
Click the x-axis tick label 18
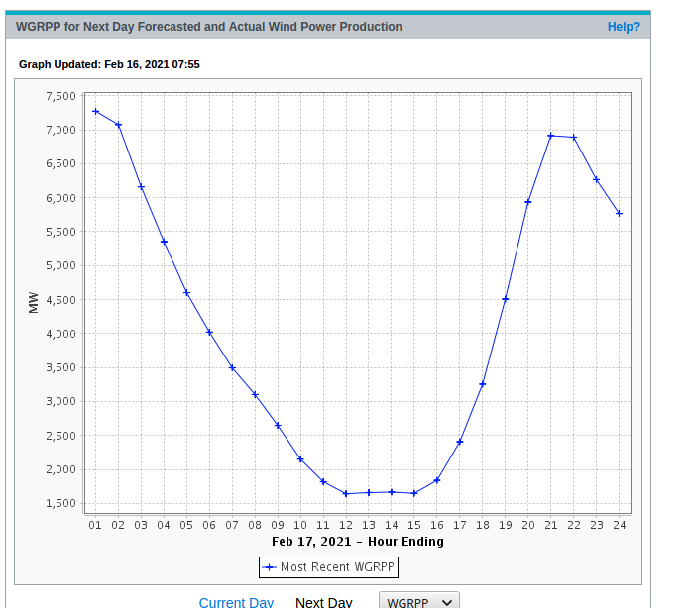tap(483, 525)
